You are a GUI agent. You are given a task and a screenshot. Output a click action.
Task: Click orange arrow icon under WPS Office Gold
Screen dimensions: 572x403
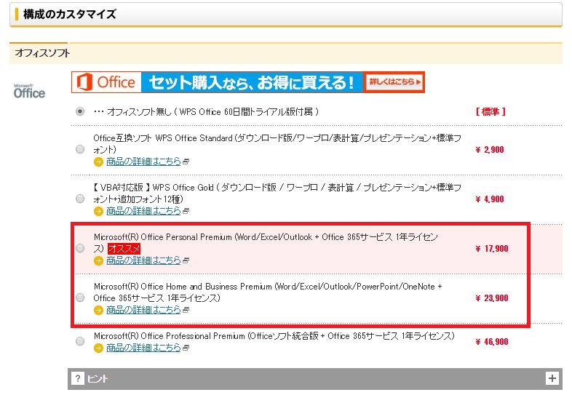(98, 211)
